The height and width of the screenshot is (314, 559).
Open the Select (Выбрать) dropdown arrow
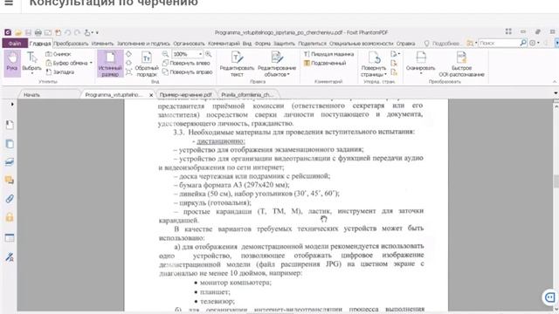click(x=31, y=73)
